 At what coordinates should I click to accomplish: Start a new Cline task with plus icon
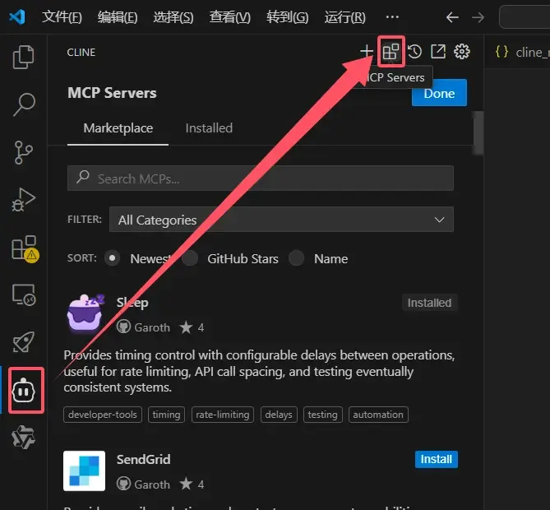(367, 52)
